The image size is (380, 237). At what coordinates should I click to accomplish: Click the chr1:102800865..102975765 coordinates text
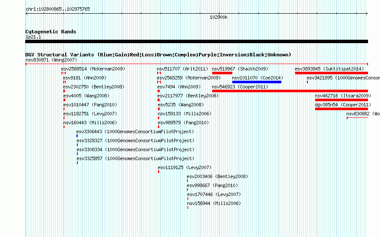pos(58,9)
